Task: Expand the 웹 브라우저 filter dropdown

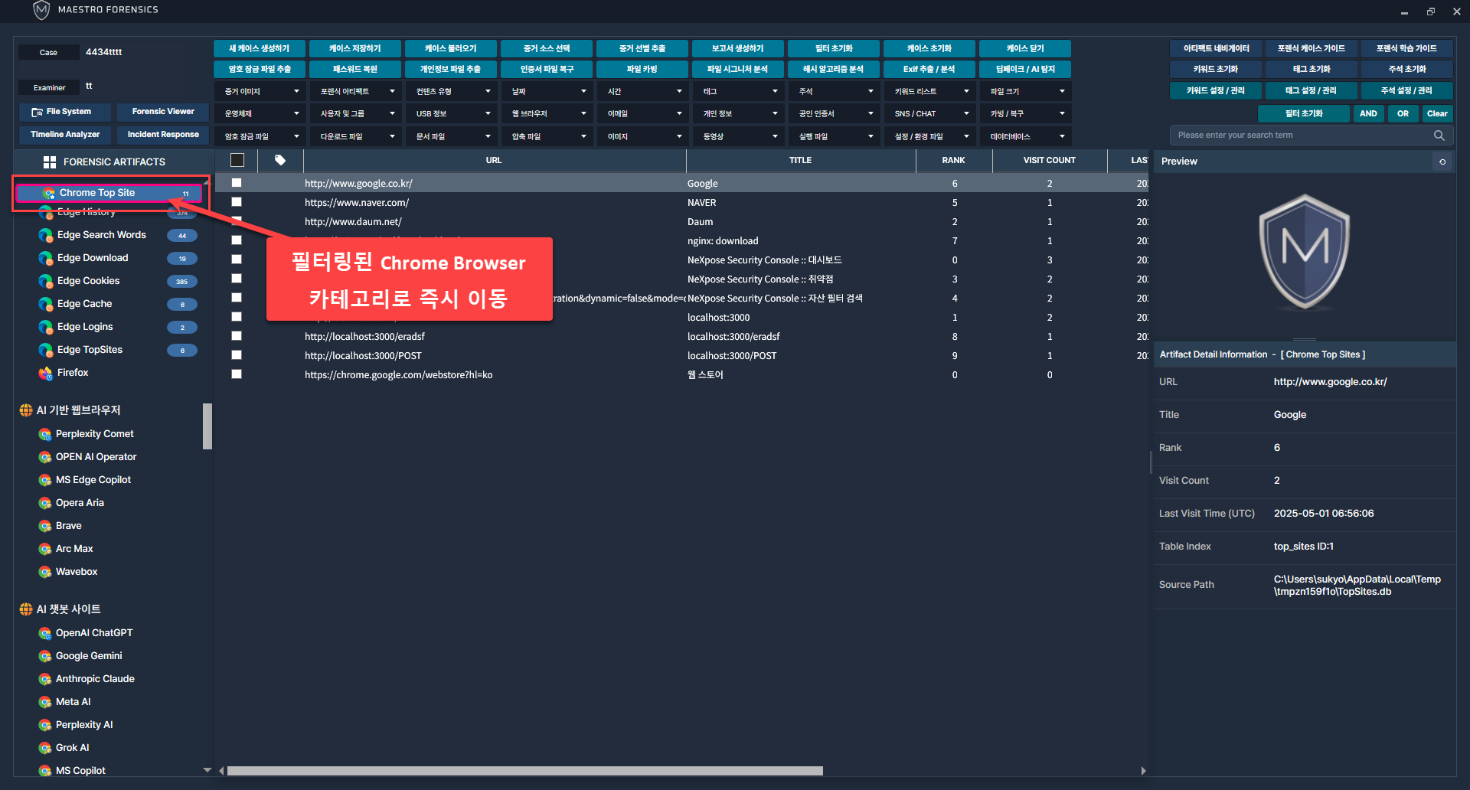Action: [x=547, y=113]
